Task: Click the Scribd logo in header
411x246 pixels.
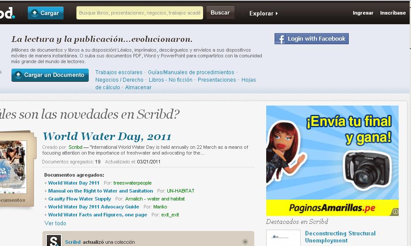Action: coord(7,13)
